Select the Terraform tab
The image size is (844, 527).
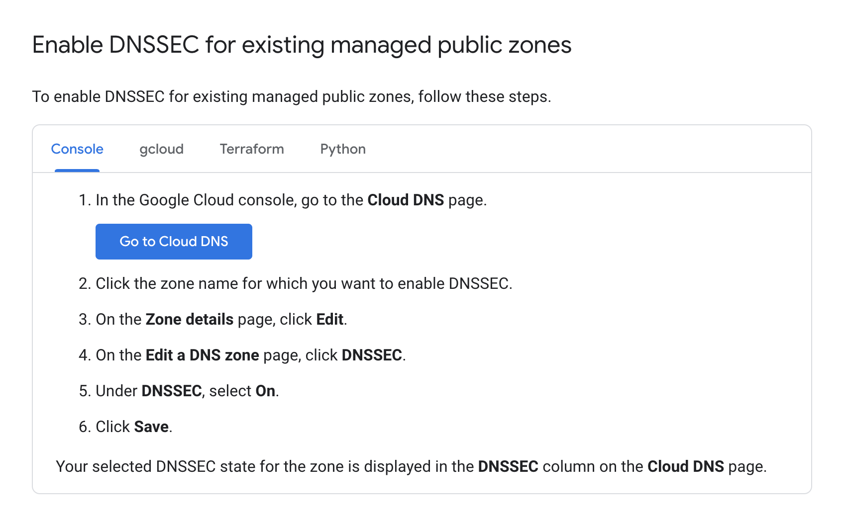252,149
